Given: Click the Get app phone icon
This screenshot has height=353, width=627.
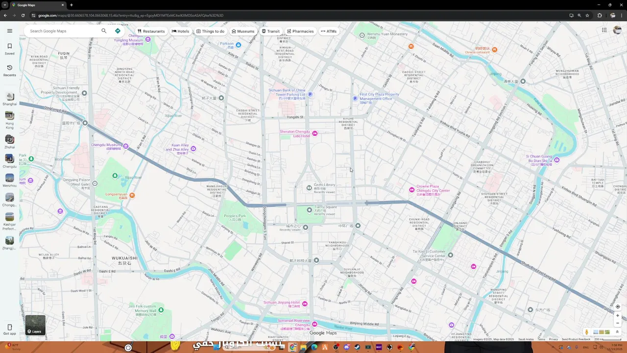Looking at the screenshot, I should coord(9,327).
